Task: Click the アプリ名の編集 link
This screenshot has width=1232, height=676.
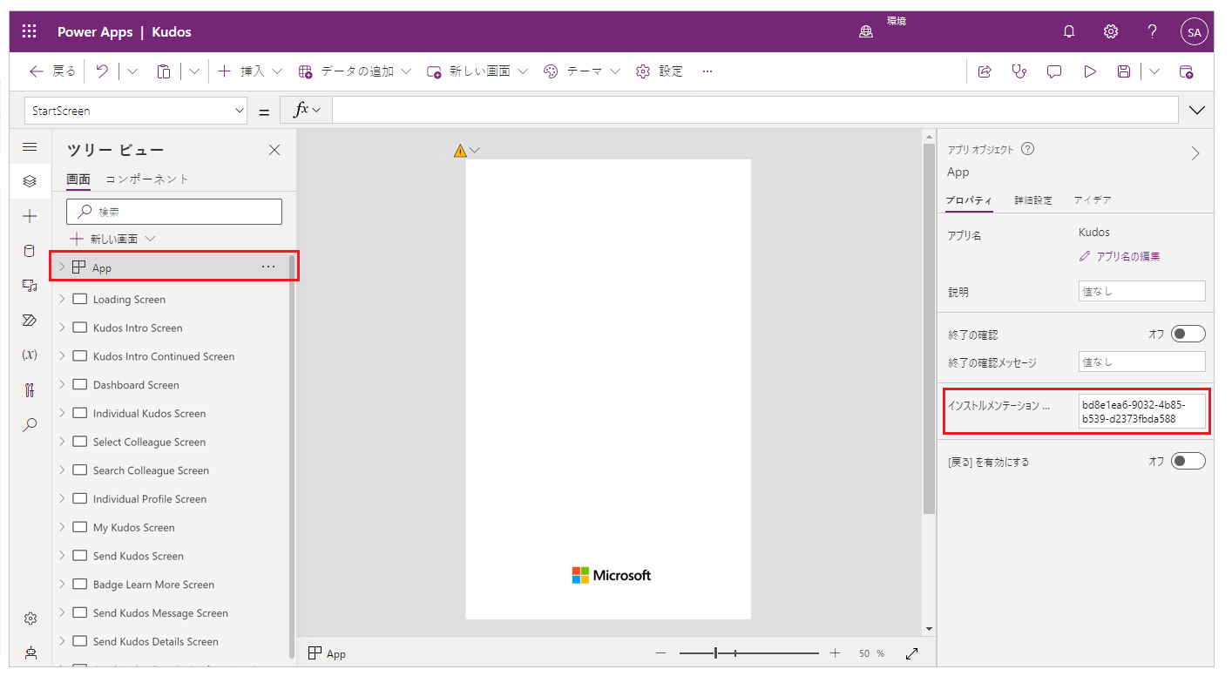Action: [1120, 256]
